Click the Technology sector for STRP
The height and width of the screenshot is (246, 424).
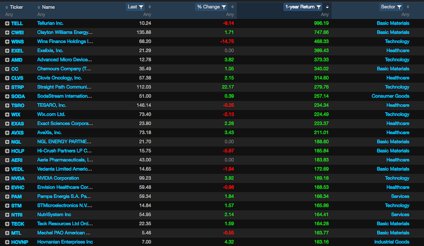click(x=397, y=87)
